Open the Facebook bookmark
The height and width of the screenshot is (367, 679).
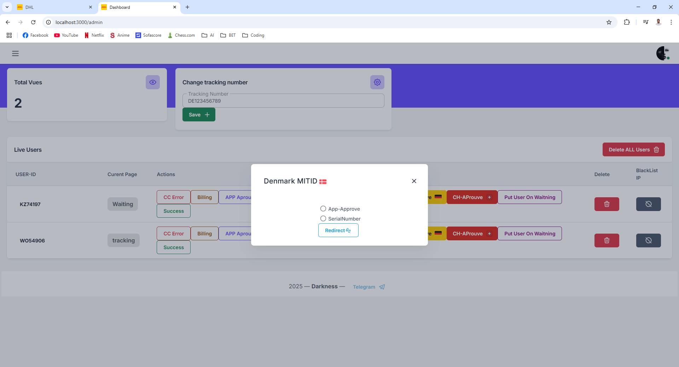click(x=35, y=35)
